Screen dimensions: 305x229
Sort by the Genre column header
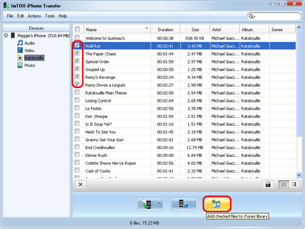282,29
